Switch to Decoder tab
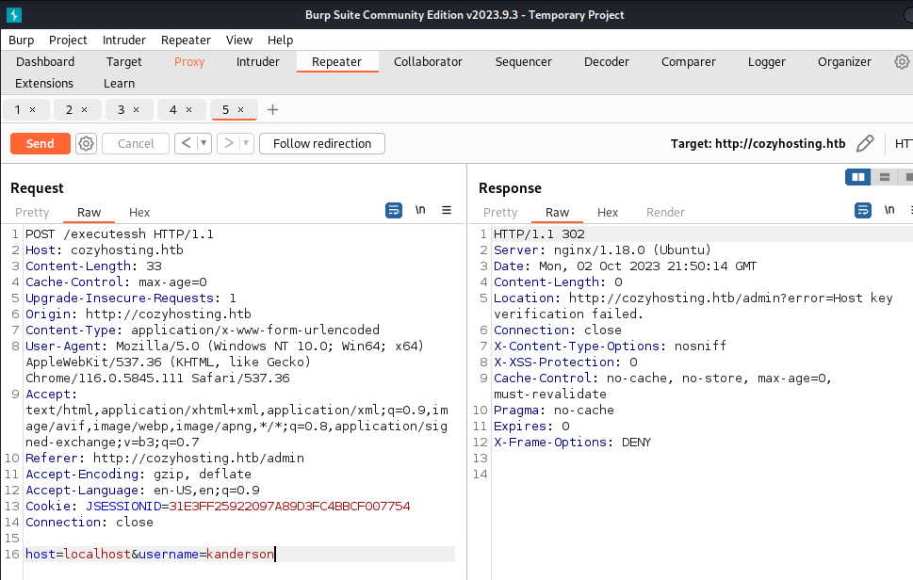Screen dimensions: 913x580 pos(607,61)
